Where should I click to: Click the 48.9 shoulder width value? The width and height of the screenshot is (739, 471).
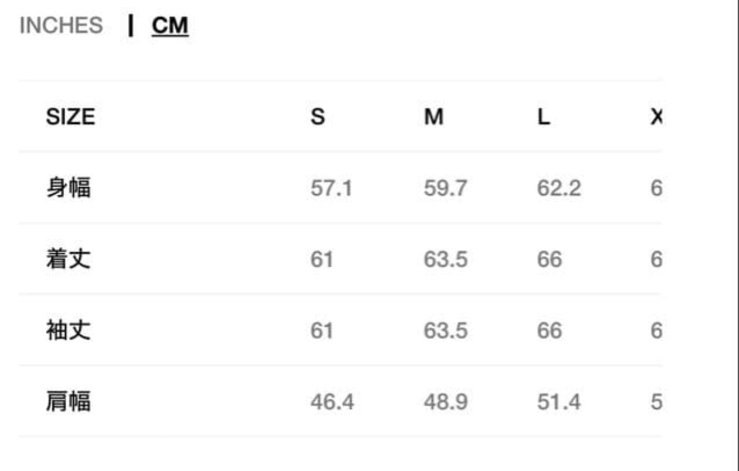point(446,402)
